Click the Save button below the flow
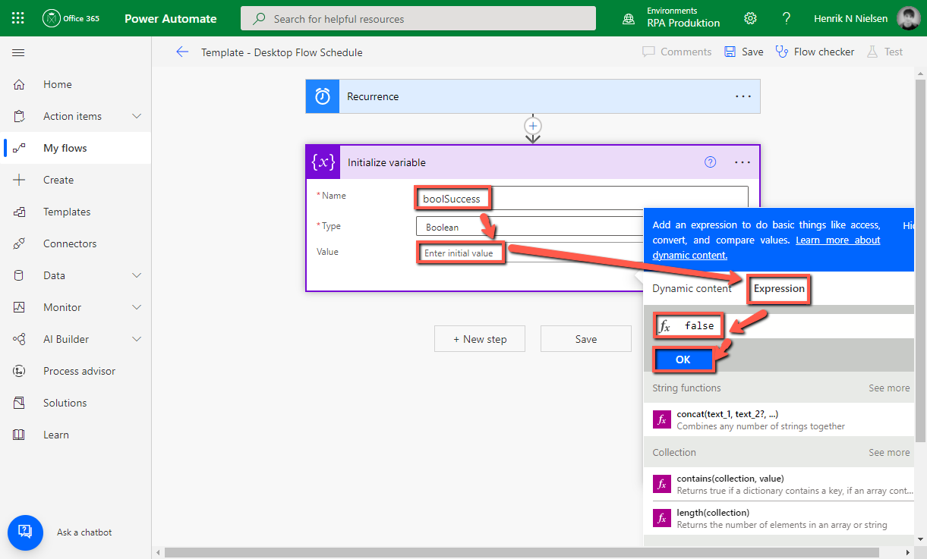The width and height of the screenshot is (927, 559). [586, 339]
